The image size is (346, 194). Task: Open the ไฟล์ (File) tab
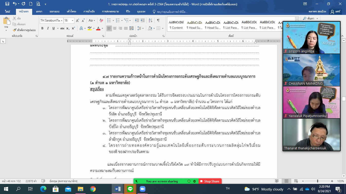tap(8, 12)
